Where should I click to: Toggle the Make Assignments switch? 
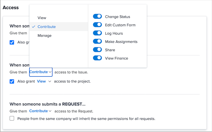98,42
